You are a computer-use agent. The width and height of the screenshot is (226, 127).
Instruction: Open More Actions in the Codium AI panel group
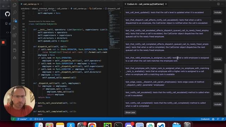[223, 4]
